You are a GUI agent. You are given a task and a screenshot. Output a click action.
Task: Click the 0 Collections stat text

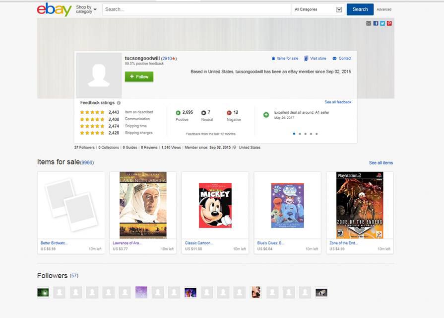[109, 148]
